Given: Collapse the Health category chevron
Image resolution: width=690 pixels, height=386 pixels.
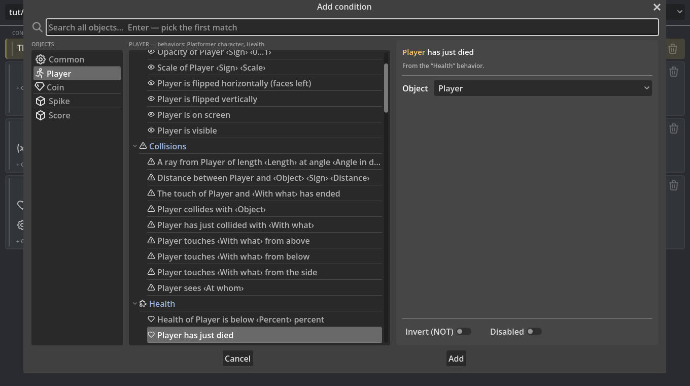Looking at the screenshot, I should pos(135,304).
